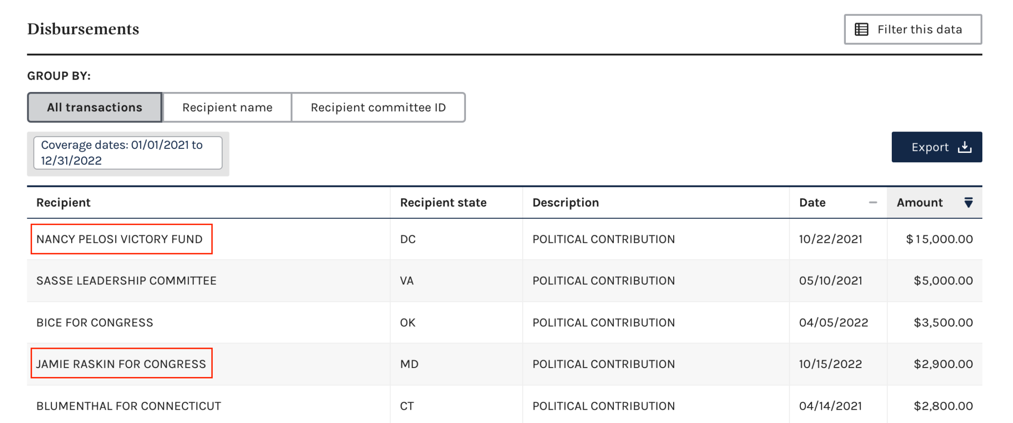Click the Coverage dates filter tag

[x=128, y=153]
